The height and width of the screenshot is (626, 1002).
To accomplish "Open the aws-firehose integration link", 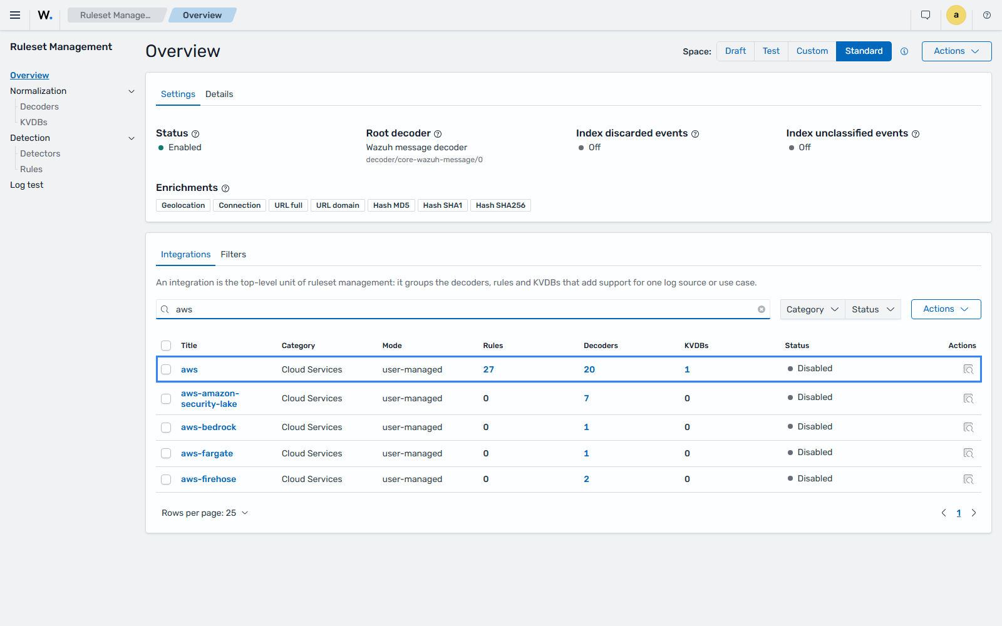I will coord(209,480).
